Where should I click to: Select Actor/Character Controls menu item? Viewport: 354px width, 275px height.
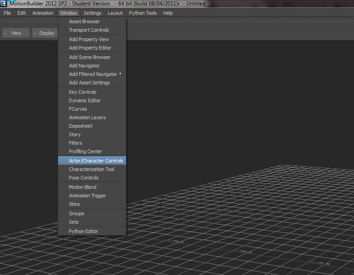click(x=92, y=161)
